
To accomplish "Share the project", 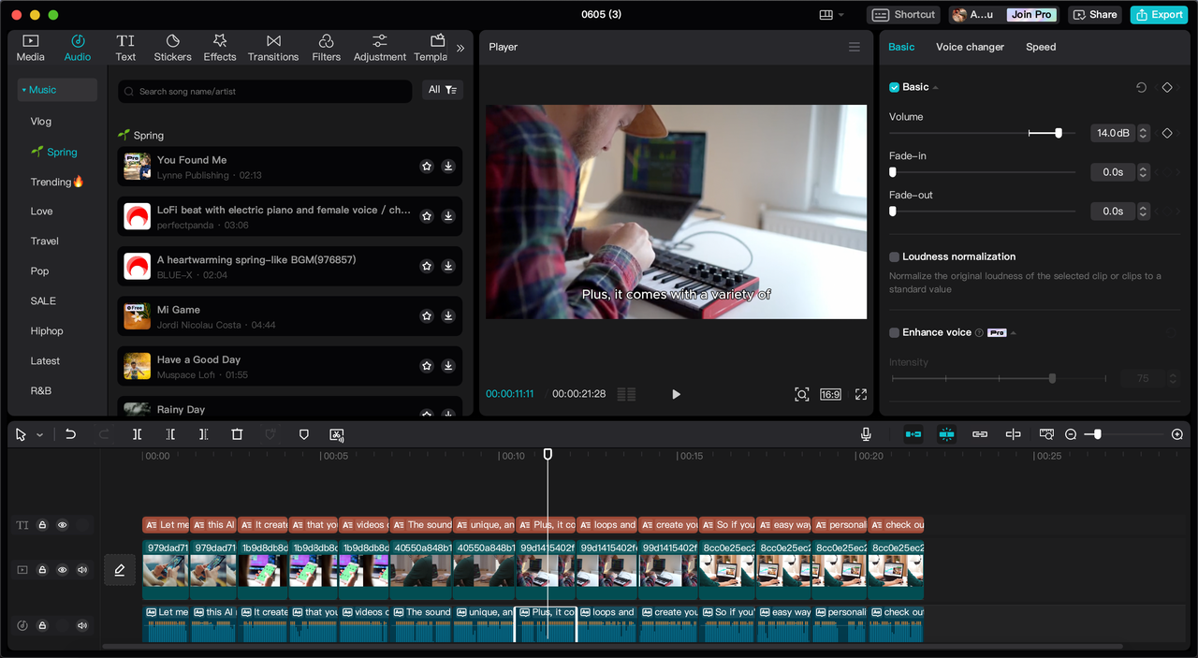I will tap(1095, 14).
